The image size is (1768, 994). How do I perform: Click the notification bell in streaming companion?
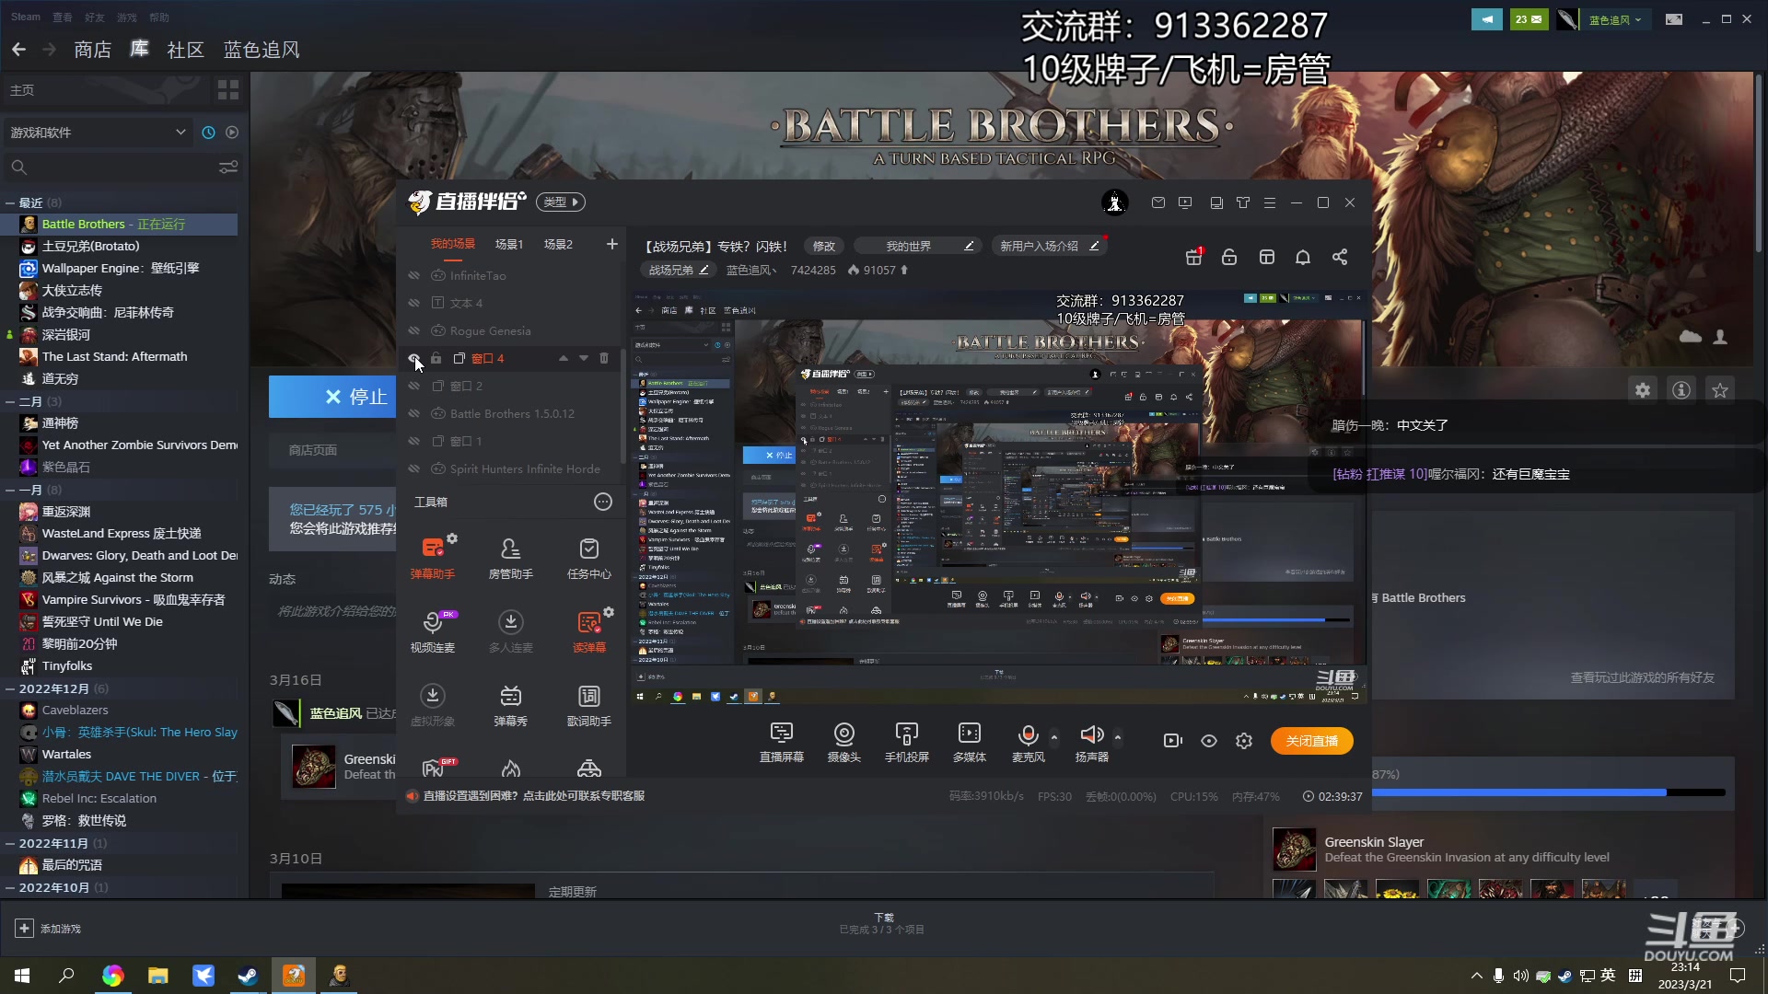(1303, 257)
